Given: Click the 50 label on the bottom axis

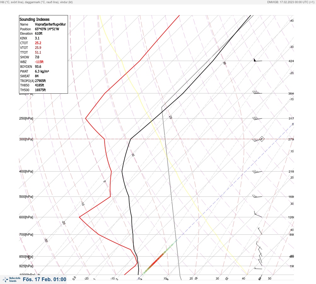Looking at the screenshot, I should [x=270, y=279].
